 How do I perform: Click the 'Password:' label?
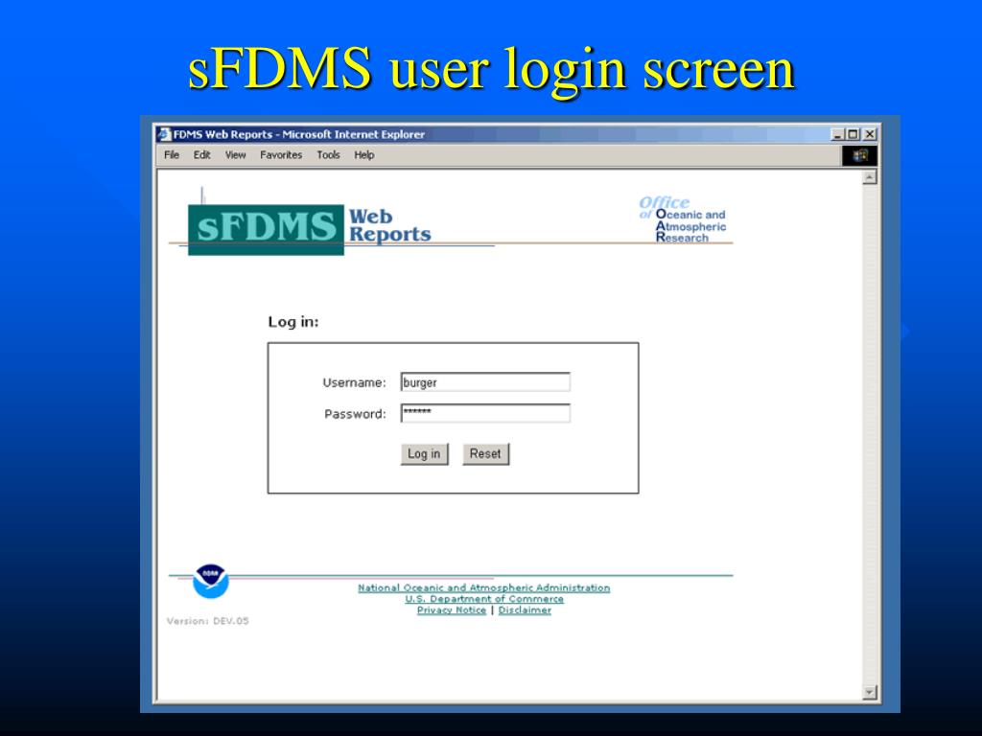(355, 414)
